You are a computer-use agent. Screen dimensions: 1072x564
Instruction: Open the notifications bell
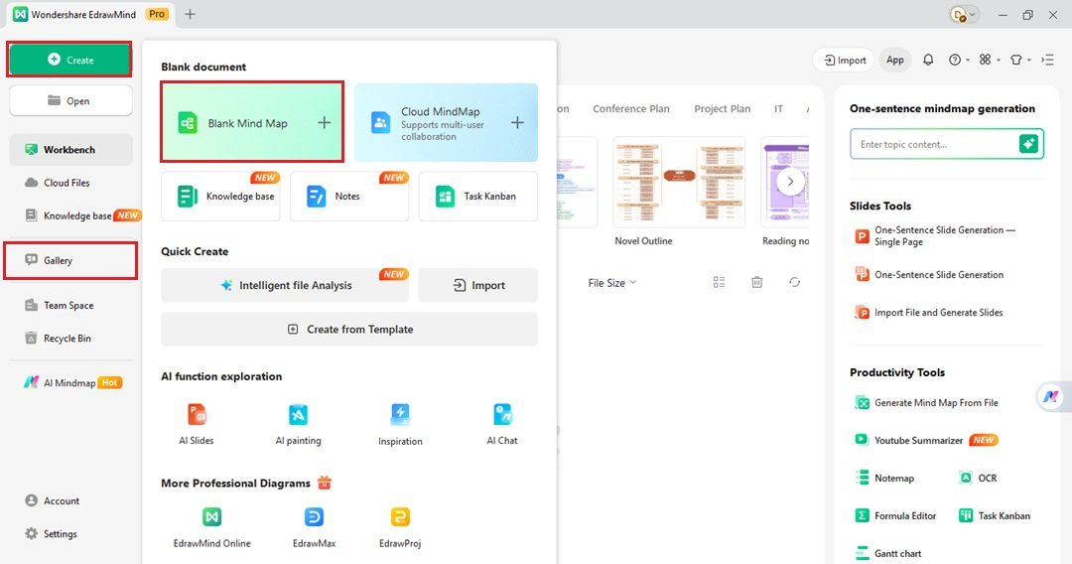tap(928, 61)
